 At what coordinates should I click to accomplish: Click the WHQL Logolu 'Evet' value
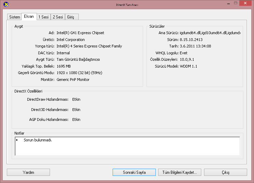pos(183,53)
